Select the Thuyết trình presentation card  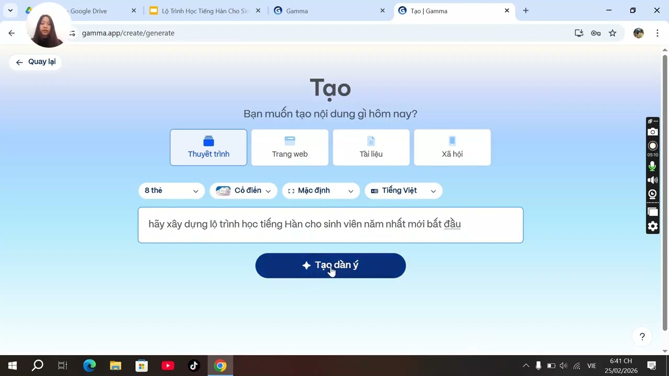[209, 147]
